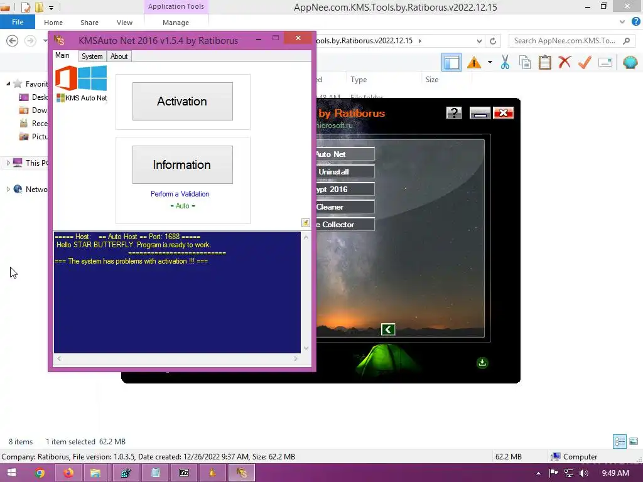Click the Paste clipboard toolbar icon
Viewport: 643px width, 482px height.
(x=545, y=62)
